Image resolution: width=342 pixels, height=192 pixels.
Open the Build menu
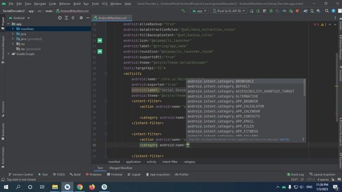click(77, 4)
